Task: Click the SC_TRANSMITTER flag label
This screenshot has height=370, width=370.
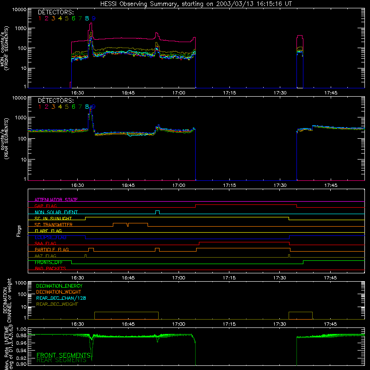Action: click(x=54, y=225)
